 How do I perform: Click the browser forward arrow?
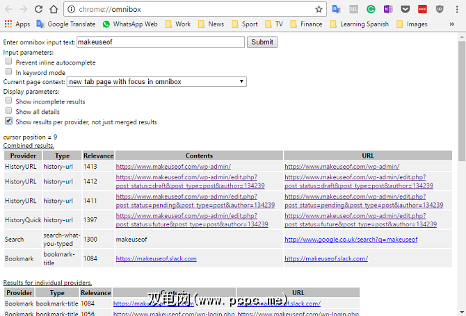click(24, 10)
